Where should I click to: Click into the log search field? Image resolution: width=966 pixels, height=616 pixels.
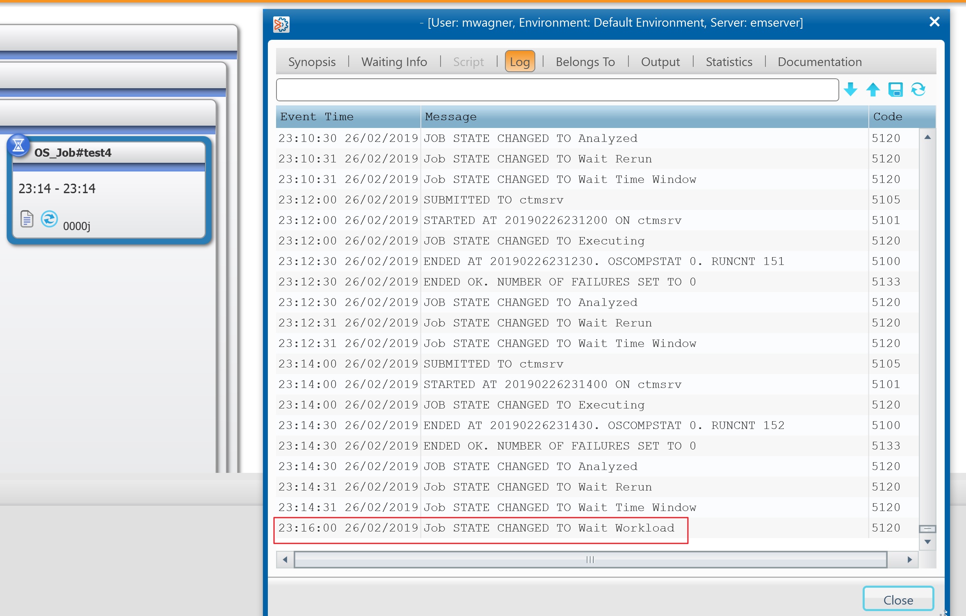(x=557, y=90)
